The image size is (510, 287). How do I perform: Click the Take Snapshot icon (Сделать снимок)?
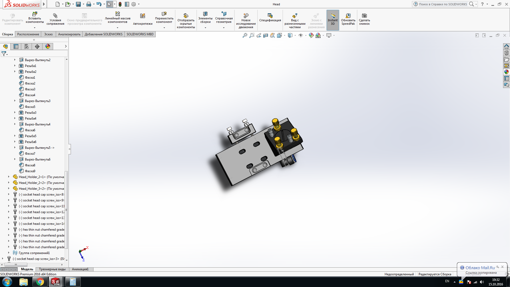point(364,16)
